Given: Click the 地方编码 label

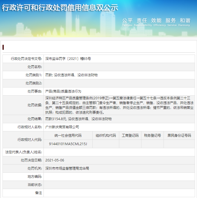Looking at the screenshot, I should click(35, 177).
